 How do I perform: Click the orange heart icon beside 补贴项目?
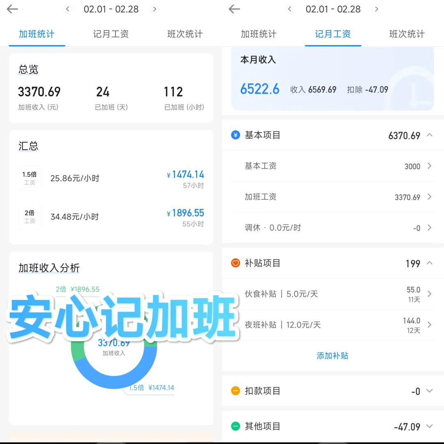point(235,264)
